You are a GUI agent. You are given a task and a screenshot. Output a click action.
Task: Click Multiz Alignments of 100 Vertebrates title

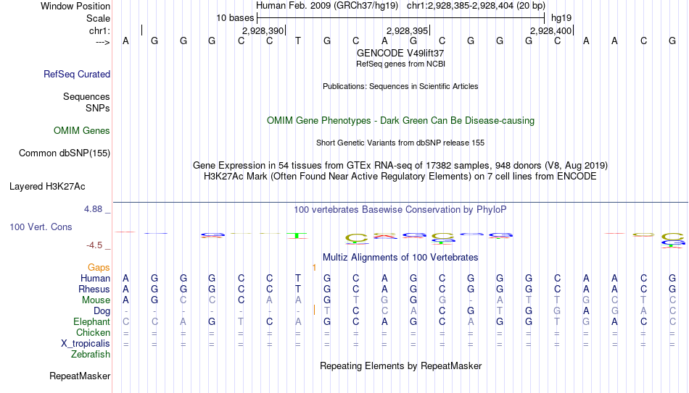tap(400, 258)
